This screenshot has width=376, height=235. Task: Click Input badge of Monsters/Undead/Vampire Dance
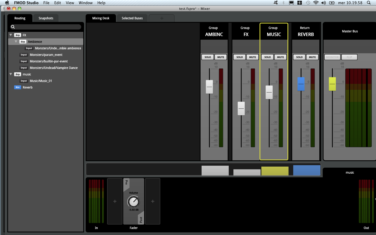click(24, 68)
